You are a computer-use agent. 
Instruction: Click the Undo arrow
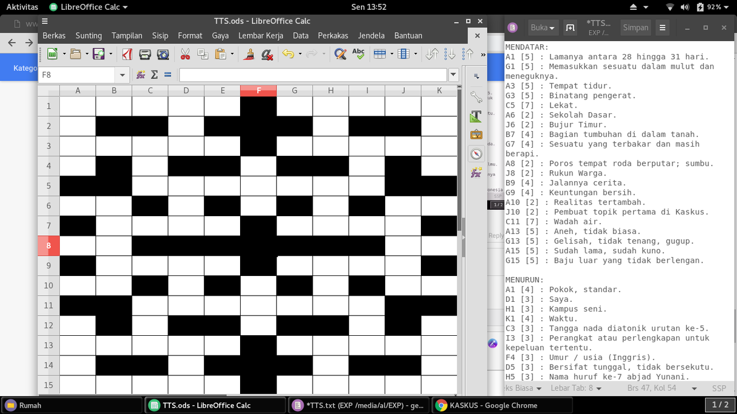288,54
